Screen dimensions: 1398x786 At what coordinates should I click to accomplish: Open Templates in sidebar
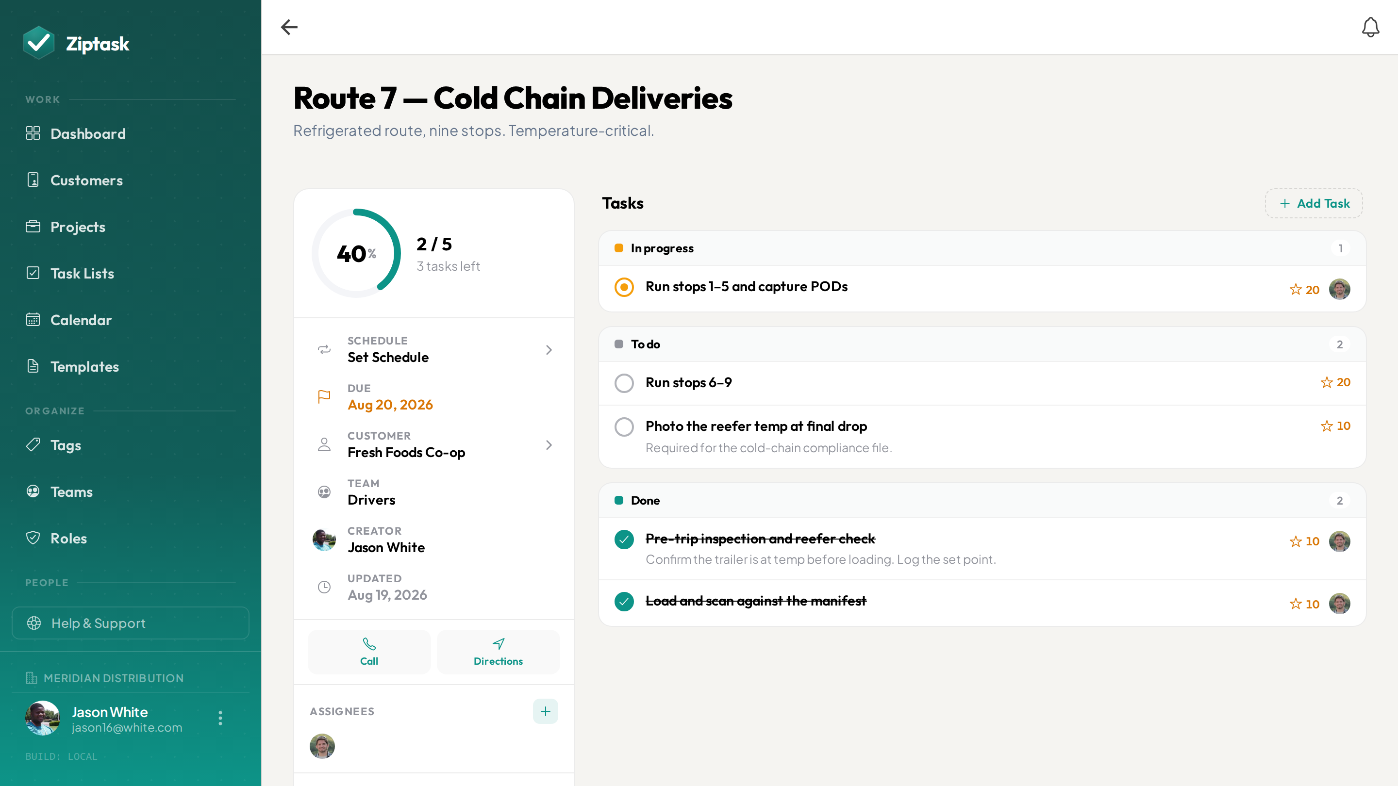[130, 367]
